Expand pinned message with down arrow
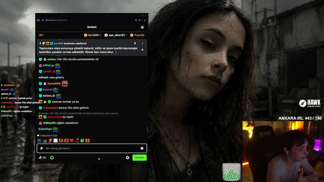Screen dimensions: 324x182 (x=143, y=50)
